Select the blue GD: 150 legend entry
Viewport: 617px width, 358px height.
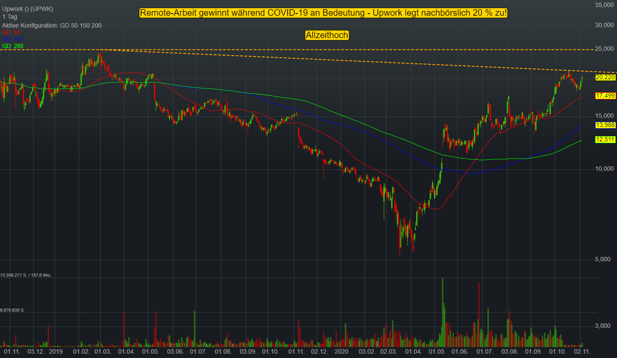click(13, 39)
